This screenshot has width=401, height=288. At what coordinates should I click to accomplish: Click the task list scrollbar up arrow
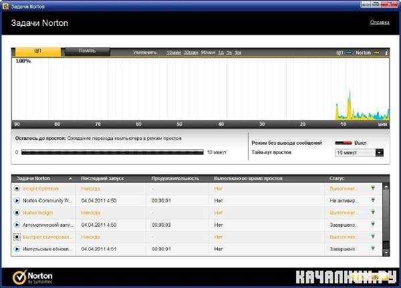386,187
